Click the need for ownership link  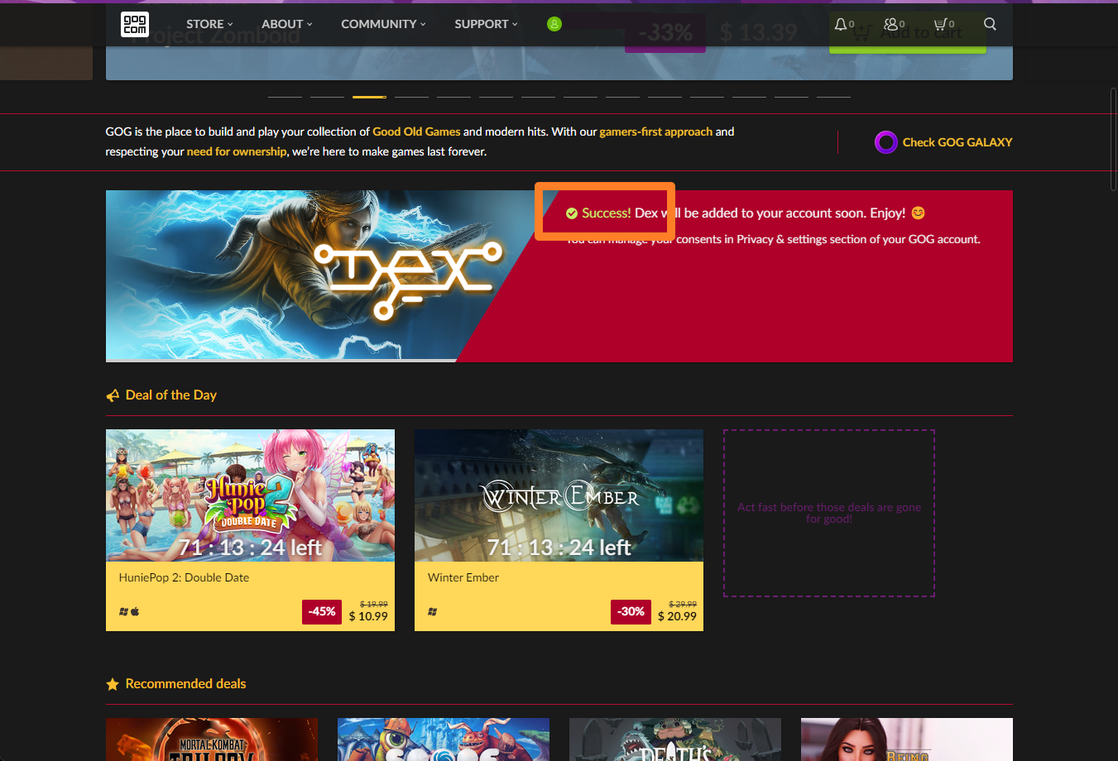point(237,151)
